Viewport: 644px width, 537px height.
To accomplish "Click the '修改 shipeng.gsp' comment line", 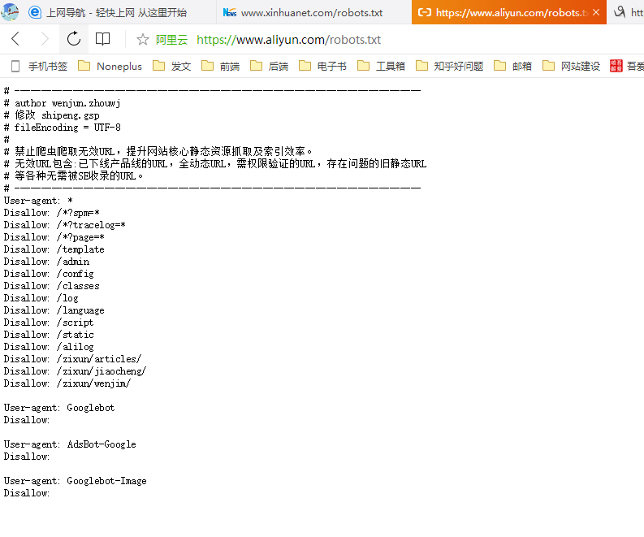I will [52, 115].
